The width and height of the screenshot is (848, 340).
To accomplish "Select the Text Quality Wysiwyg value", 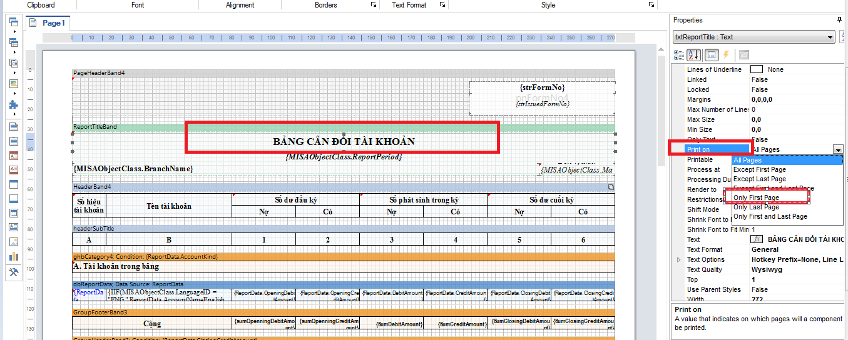I will point(767,269).
